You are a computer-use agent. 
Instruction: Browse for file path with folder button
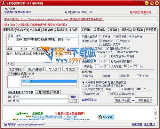[73, 101]
